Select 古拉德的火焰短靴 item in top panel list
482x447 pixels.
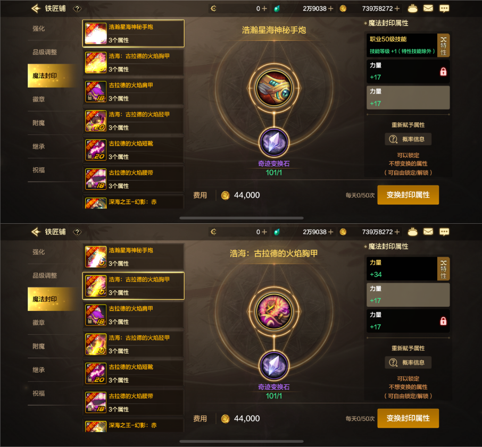tap(134, 150)
